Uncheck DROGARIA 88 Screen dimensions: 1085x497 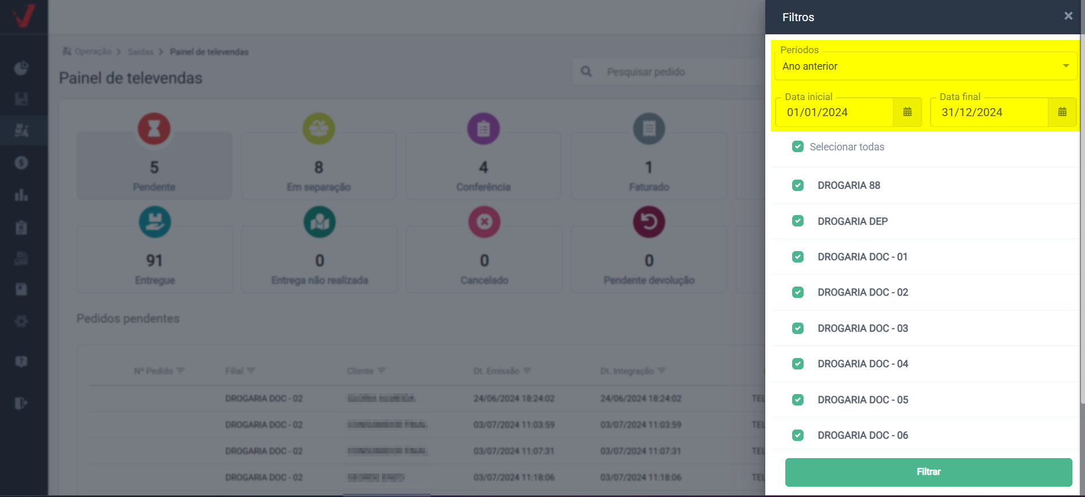[x=798, y=185]
